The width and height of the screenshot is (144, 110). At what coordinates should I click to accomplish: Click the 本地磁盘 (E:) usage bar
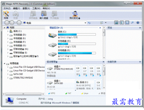tap(77, 53)
